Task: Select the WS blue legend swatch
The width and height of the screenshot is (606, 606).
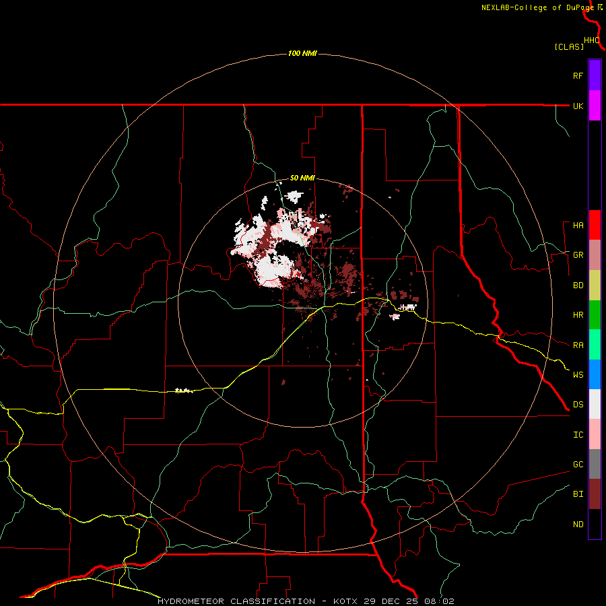Action: [595, 374]
